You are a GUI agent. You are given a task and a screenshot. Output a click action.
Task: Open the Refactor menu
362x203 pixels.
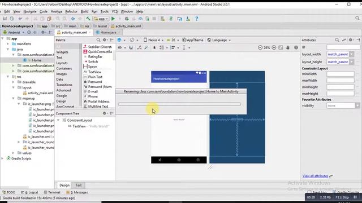[x=71, y=11]
